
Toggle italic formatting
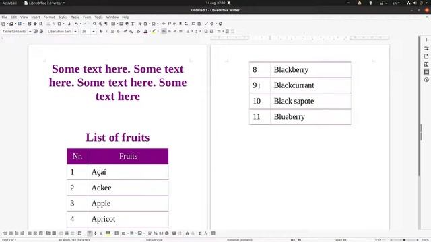coord(106,32)
